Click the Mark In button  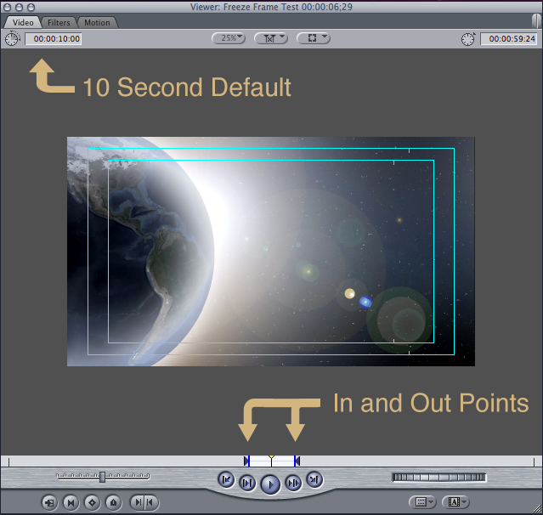pos(138,502)
